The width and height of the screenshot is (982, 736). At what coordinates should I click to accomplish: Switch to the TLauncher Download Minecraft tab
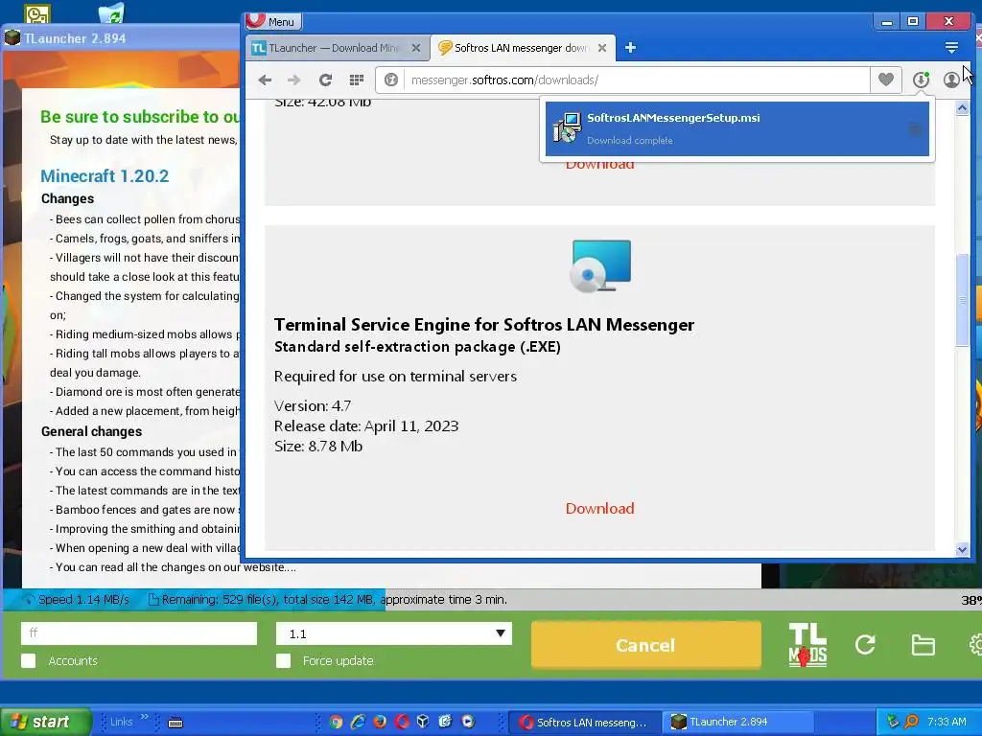339,48
